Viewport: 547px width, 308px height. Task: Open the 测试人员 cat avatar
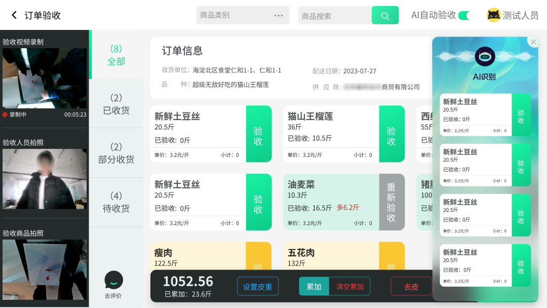pyautogui.click(x=493, y=15)
